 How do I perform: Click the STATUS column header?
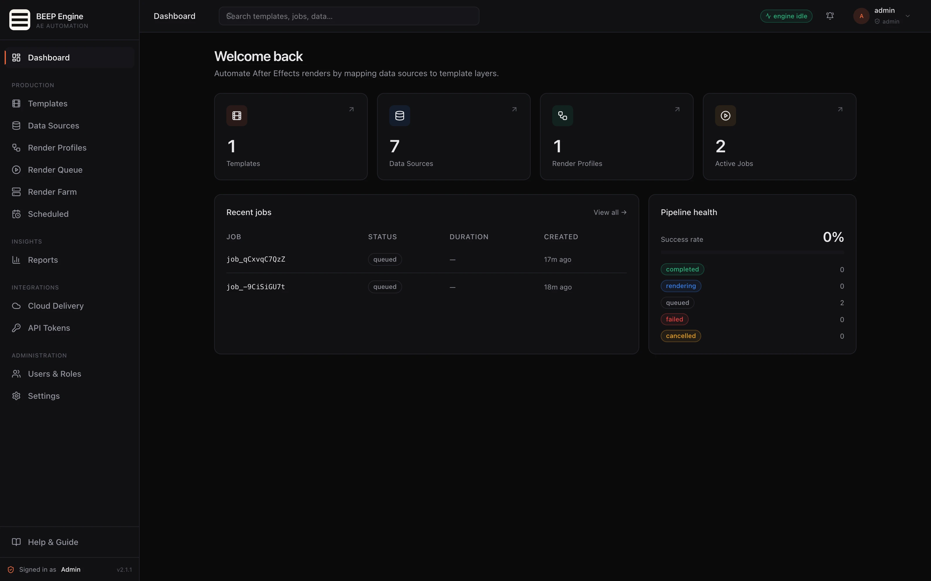(382, 237)
